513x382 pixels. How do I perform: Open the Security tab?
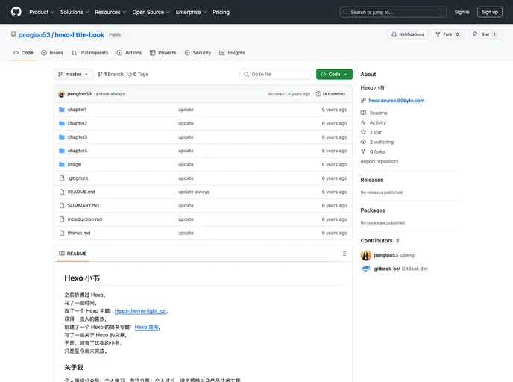198,53
